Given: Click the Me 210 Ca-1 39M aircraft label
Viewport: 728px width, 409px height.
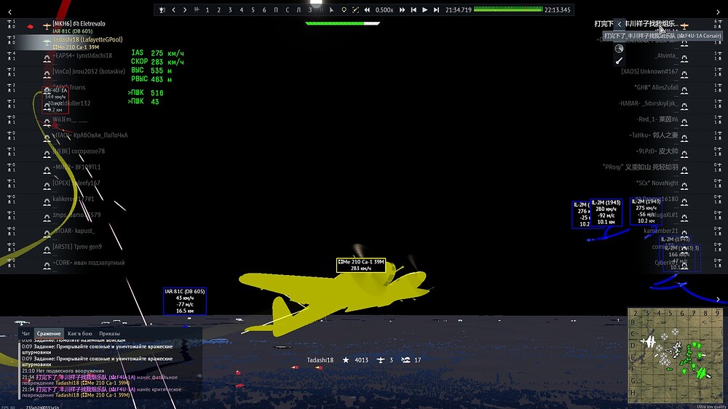Looking at the screenshot, I should point(361,265).
